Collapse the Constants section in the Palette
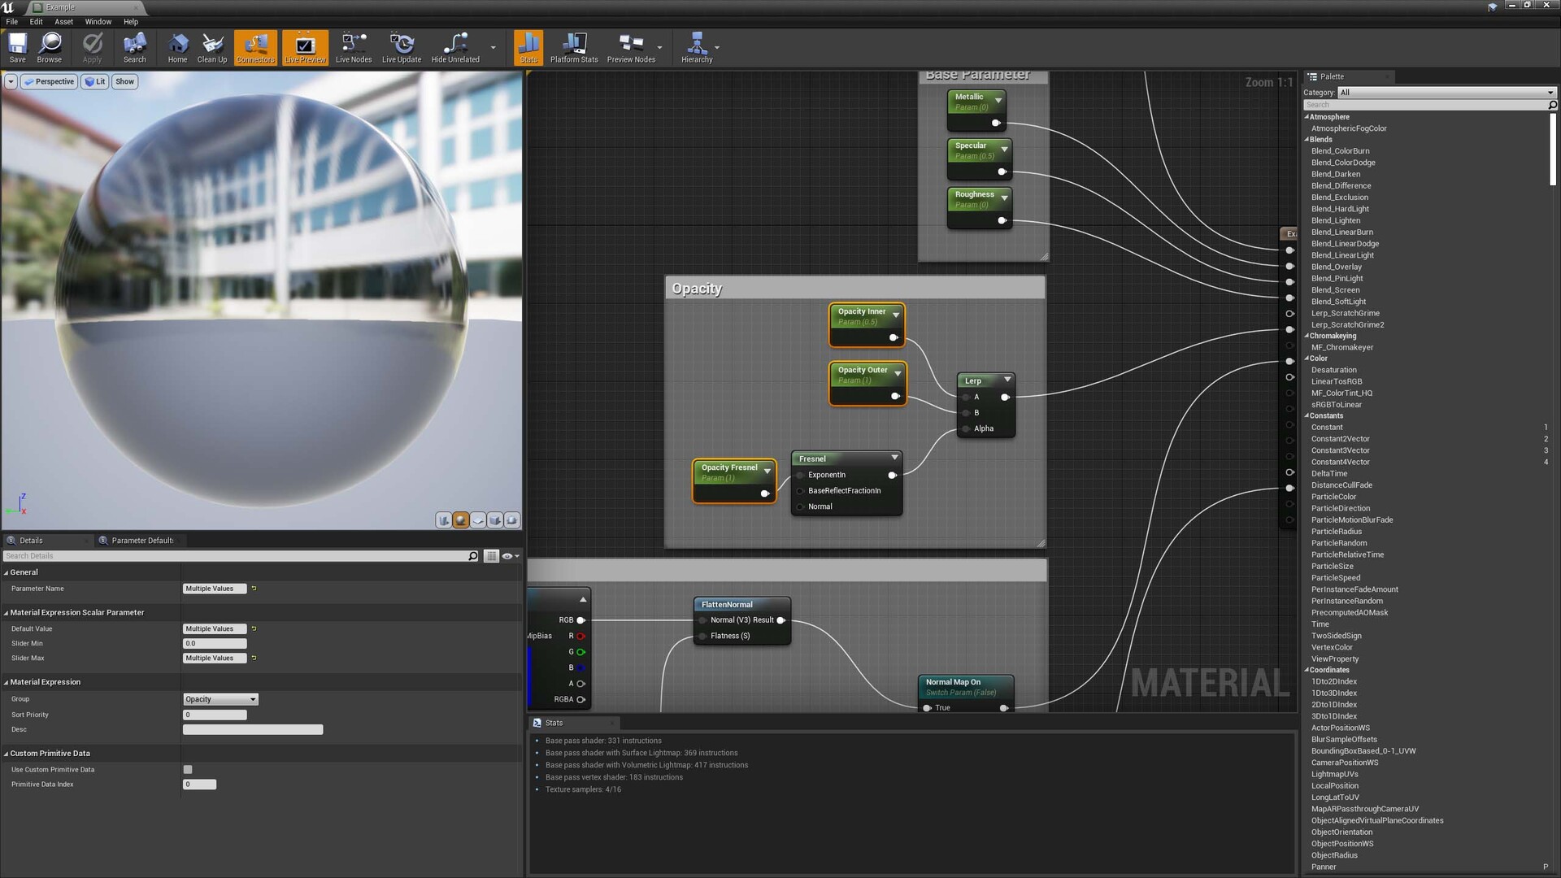Viewport: 1561px width, 878px height. (1309, 415)
